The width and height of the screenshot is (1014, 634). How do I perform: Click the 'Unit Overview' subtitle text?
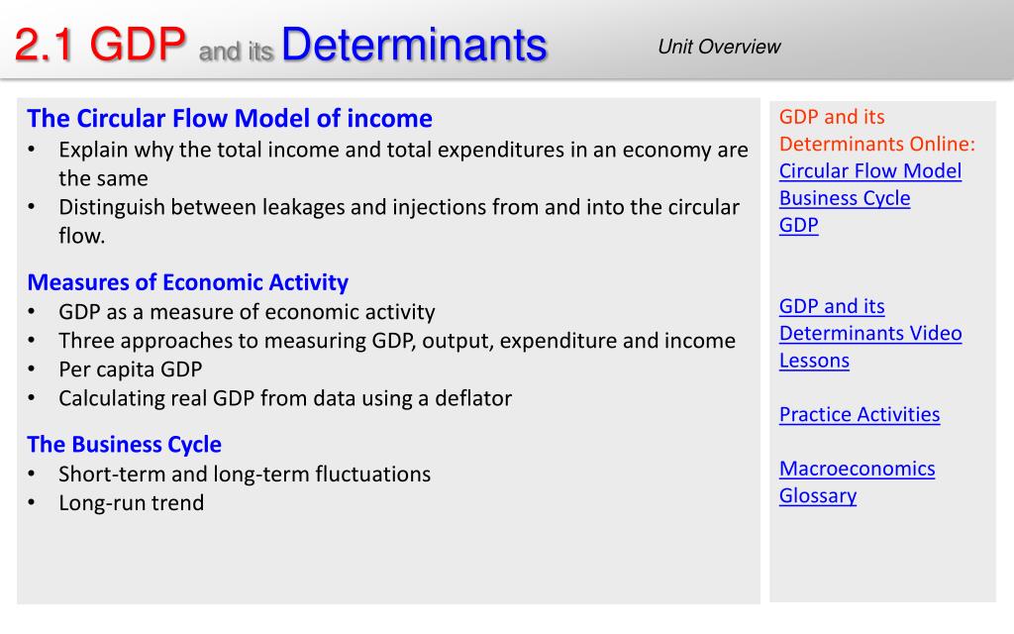pos(719,47)
